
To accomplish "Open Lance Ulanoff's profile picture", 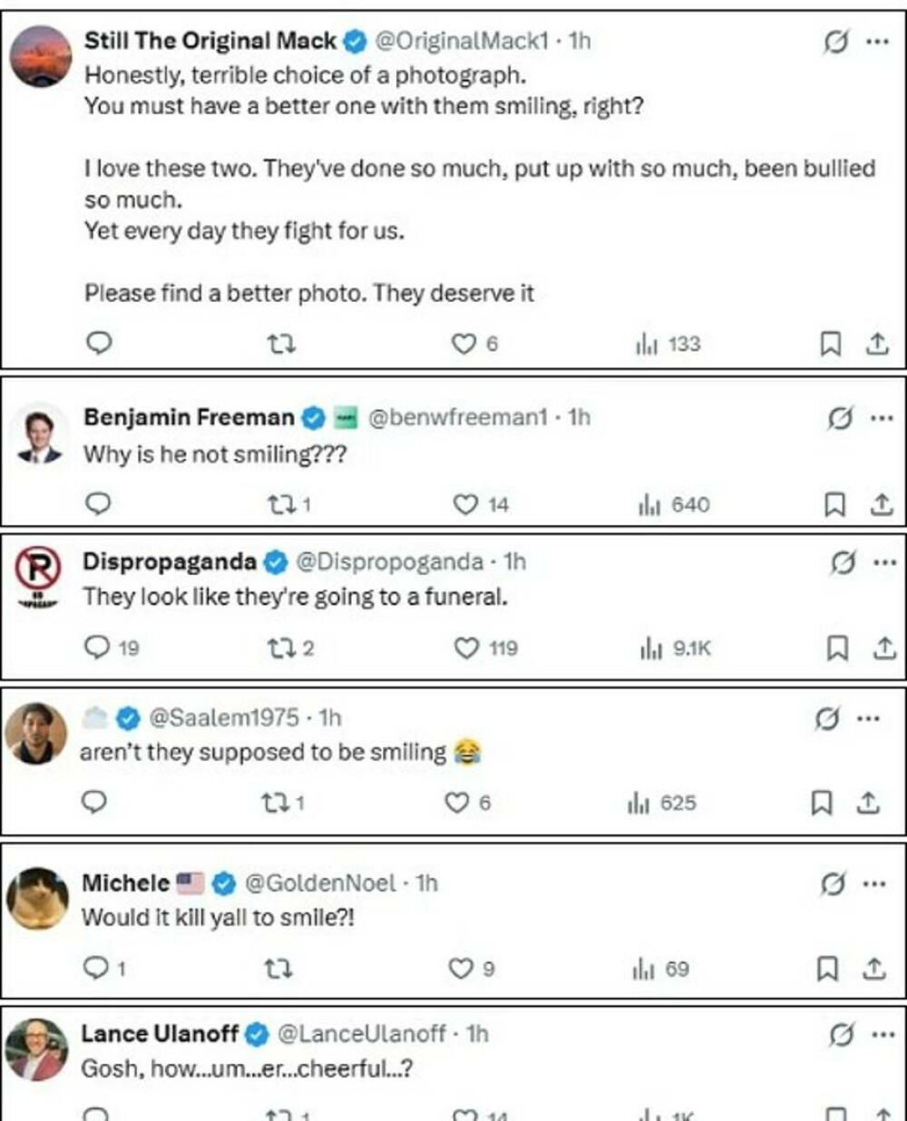I will pos(37,1049).
